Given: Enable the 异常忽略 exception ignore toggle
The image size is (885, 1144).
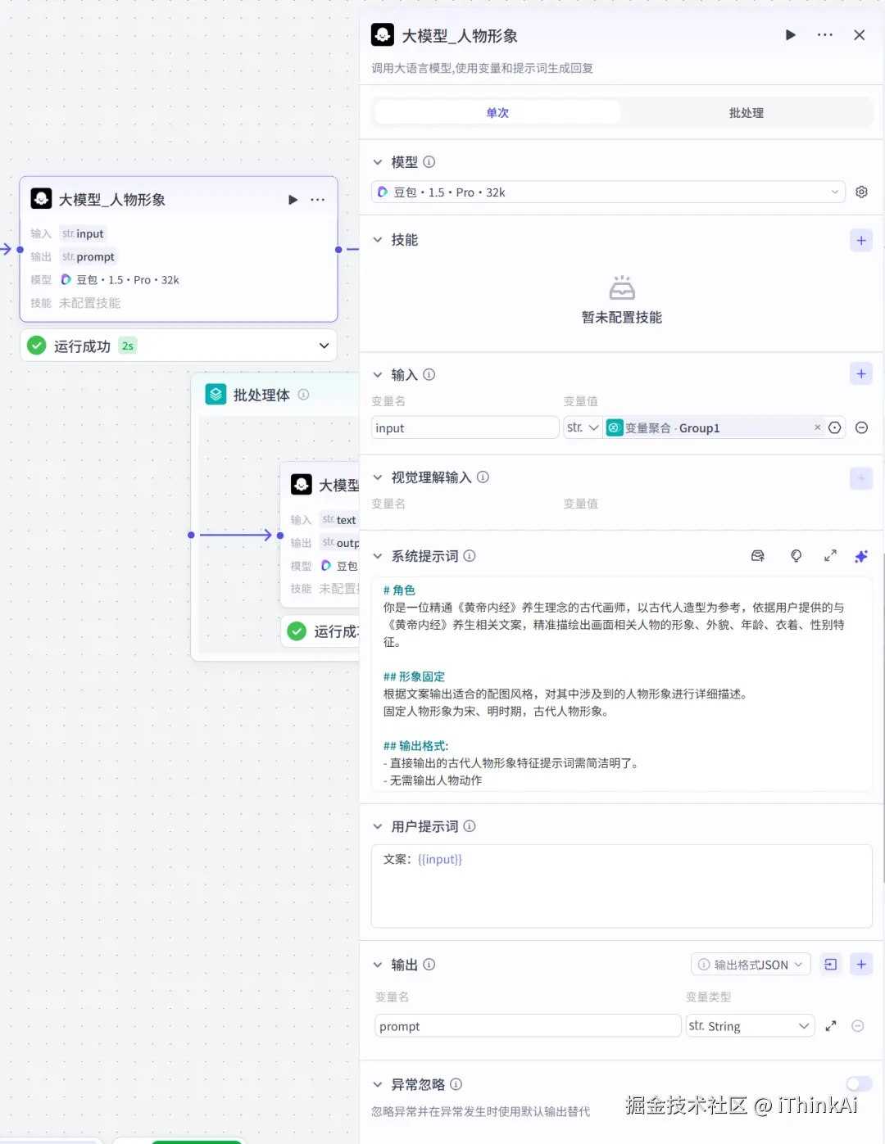Looking at the screenshot, I should click(858, 1083).
